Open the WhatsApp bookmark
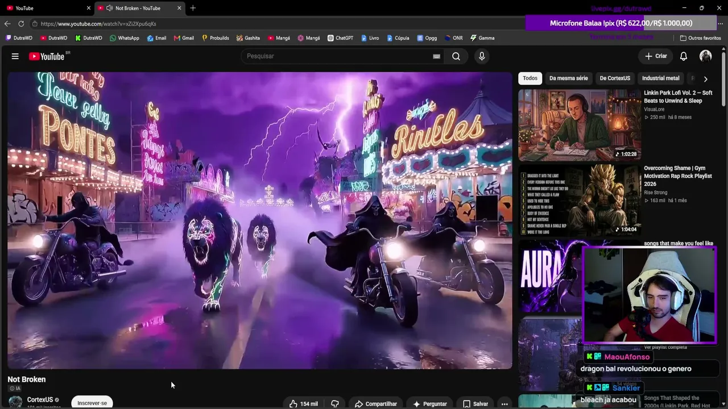The height and width of the screenshot is (409, 728). [x=124, y=38]
